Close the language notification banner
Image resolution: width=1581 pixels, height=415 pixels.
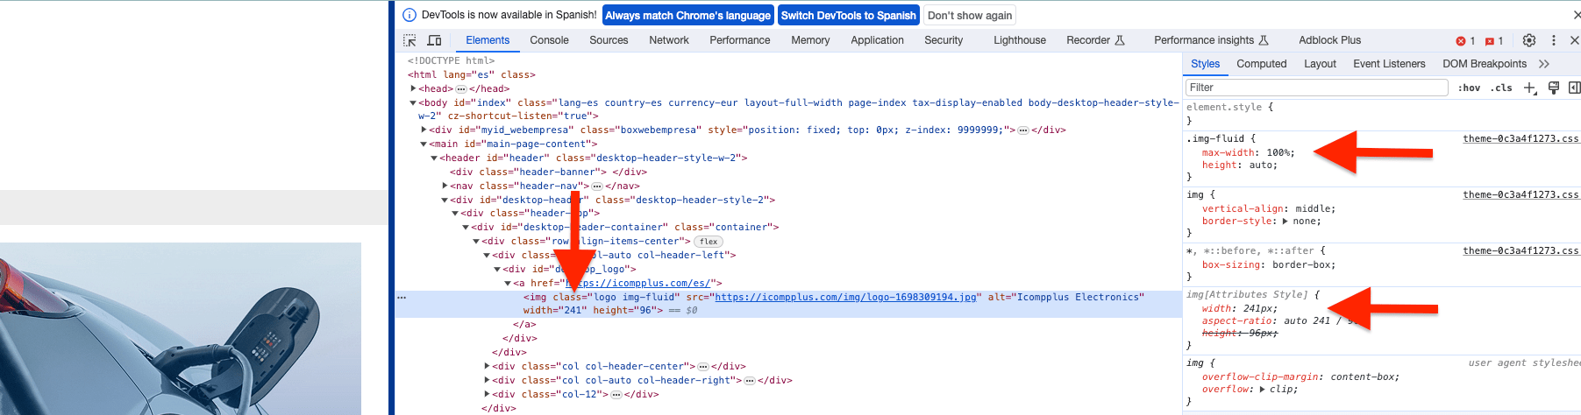(x=1576, y=15)
